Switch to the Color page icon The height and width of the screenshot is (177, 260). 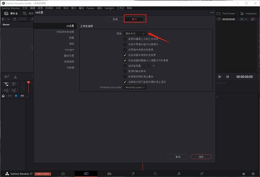tap(156, 173)
